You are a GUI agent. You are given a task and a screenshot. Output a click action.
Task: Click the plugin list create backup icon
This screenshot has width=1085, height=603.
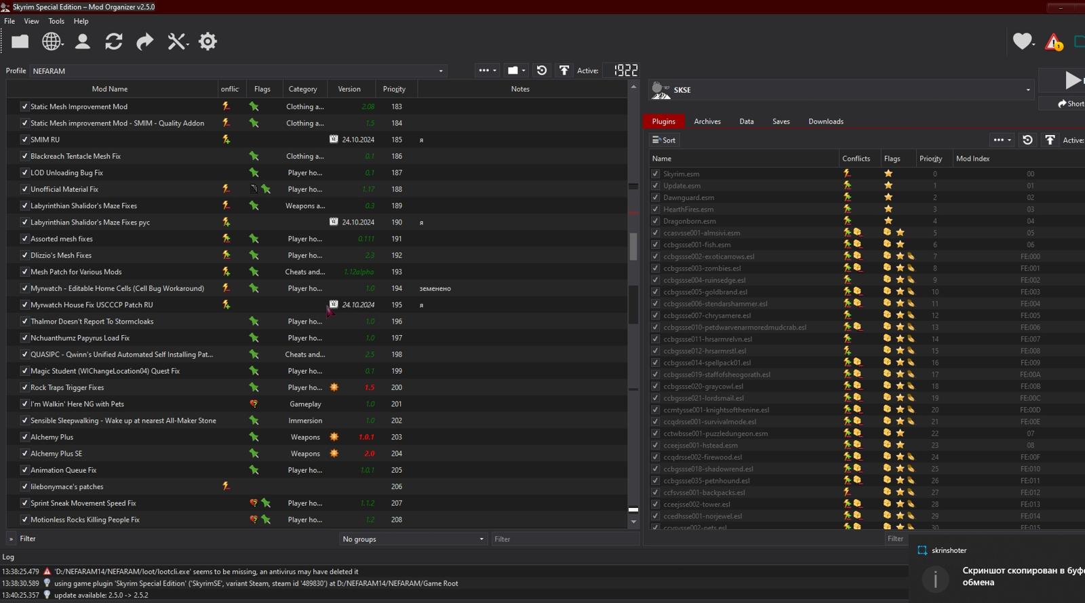[1050, 140]
